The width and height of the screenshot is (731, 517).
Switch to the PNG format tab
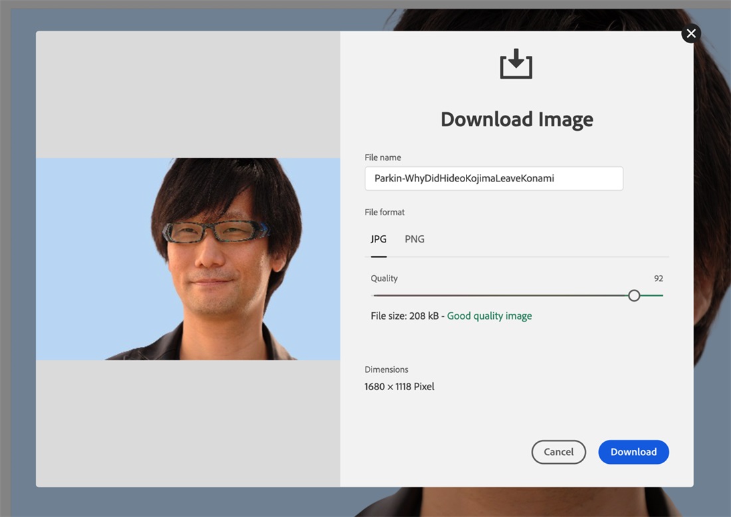(414, 239)
